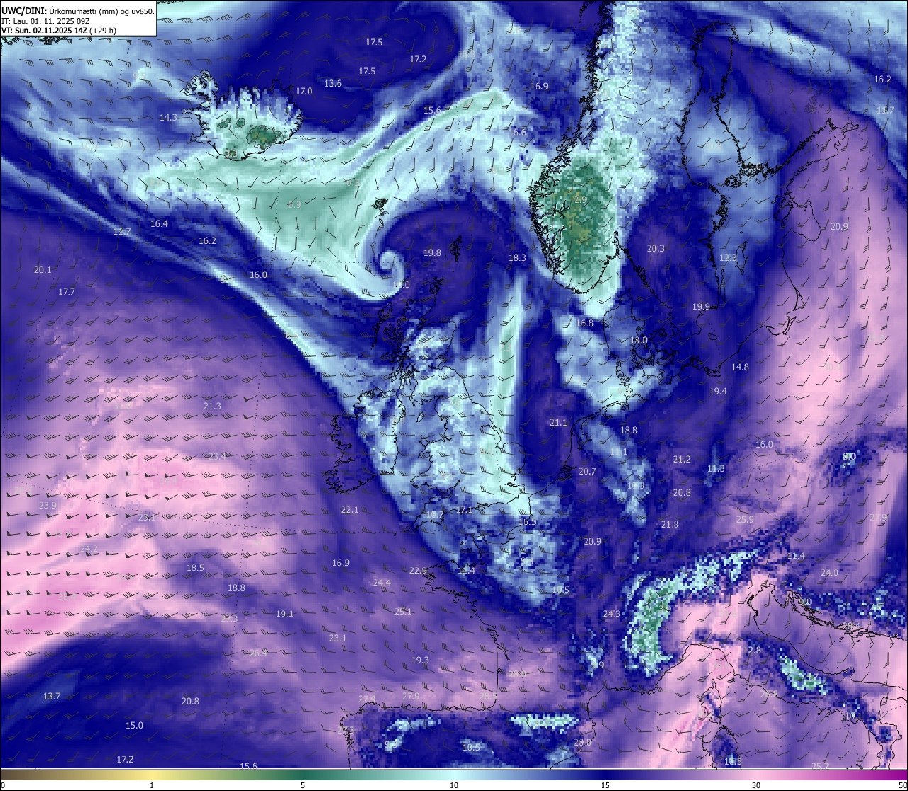The height and width of the screenshot is (791, 908).
Task: Click the 15 tick on the color scale
Action: [x=605, y=785]
